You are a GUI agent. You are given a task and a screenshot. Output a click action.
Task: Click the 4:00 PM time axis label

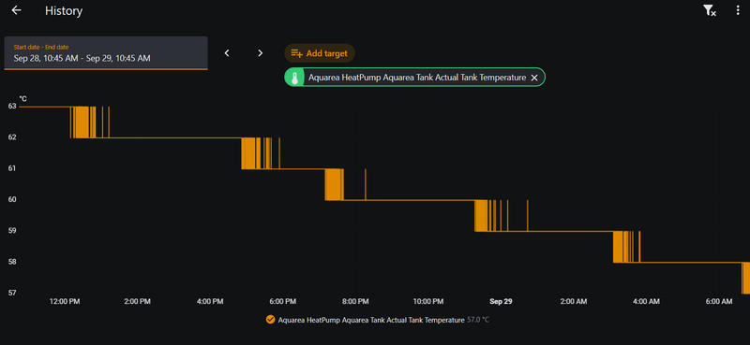point(210,302)
